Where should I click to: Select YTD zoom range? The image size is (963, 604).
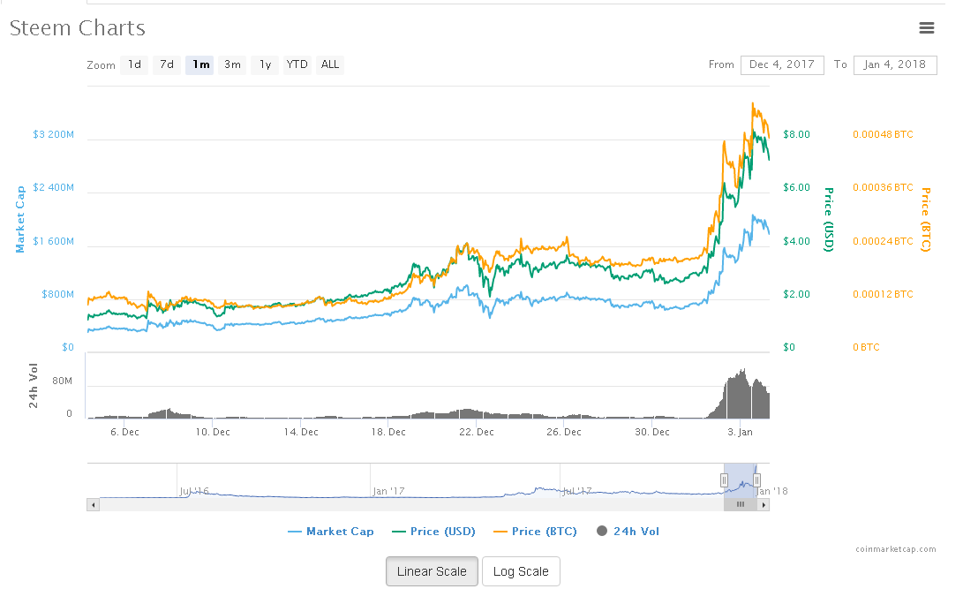[297, 64]
